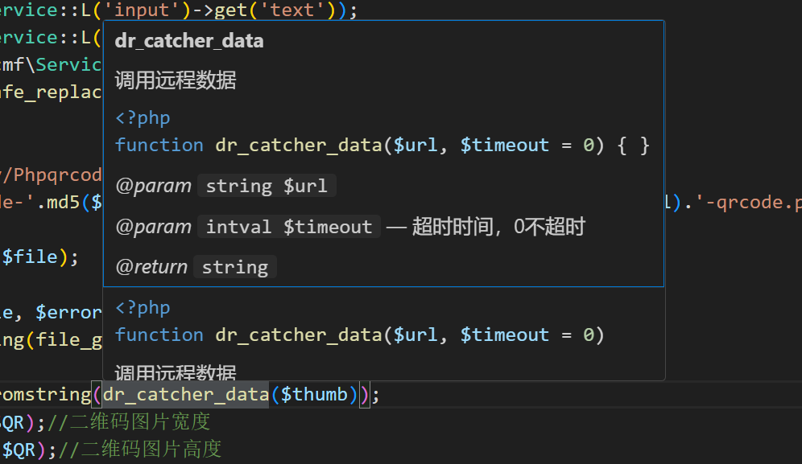Click $timeout in the lower function signature
The width and height of the screenshot is (802, 464).
504,335
